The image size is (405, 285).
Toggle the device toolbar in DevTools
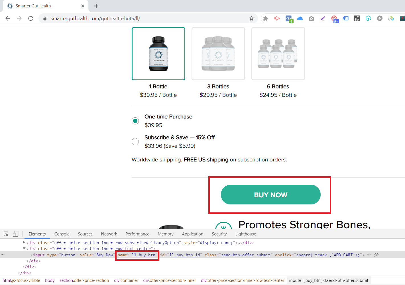point(16,234)
